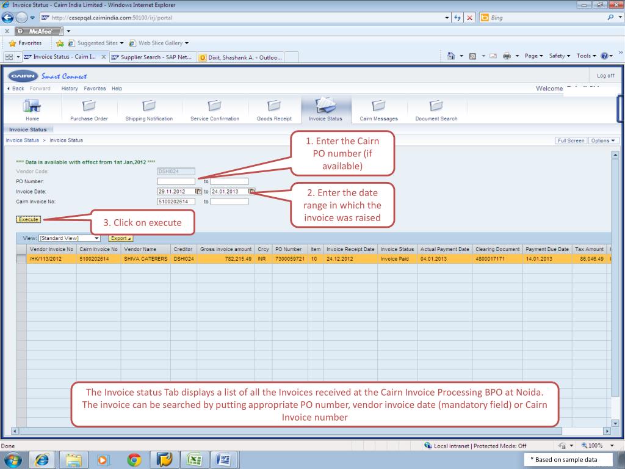Open calendar picker for invoice end date
Screen dimensions: 625x469
[251, 191]
